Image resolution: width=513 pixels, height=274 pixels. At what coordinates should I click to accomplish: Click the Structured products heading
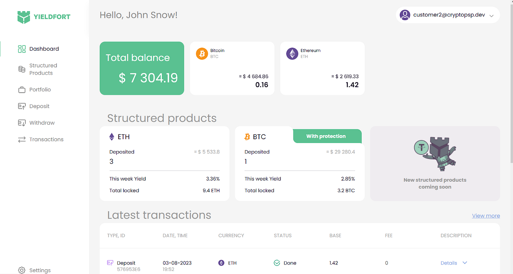(x=162, y=118)
